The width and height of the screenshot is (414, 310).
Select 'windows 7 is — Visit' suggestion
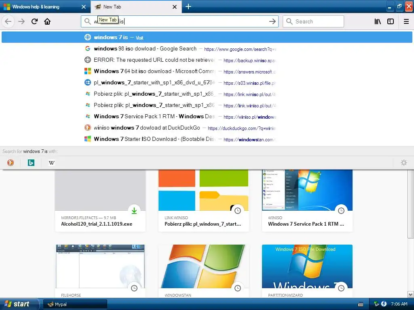pos(207,37)
